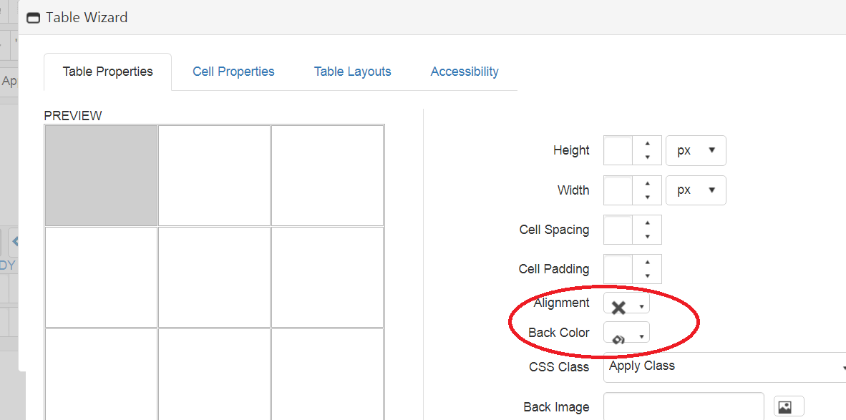
Task: Click the Back Image text field
Action: click(x=684, y=406)
